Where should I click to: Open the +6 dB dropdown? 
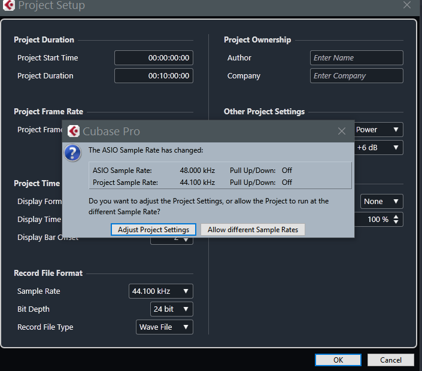[x=378, y=147]
